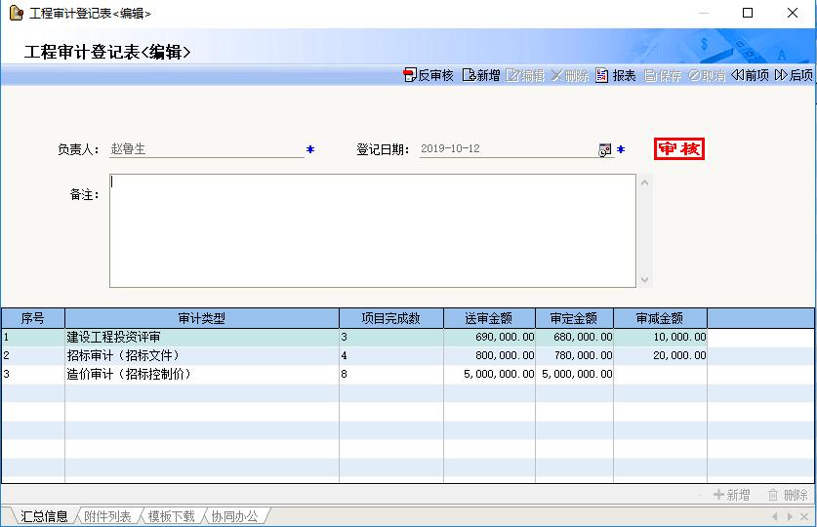The height and width of the screenshot is (527, 817).
Task: Select the 协同办公 tab
Action: pos(234,516)
